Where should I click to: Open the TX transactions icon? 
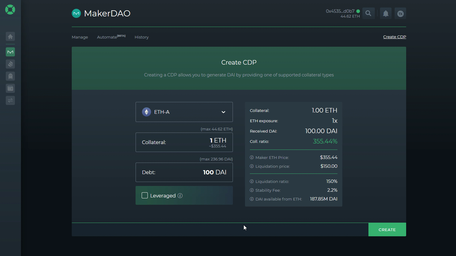pos(400,13)
